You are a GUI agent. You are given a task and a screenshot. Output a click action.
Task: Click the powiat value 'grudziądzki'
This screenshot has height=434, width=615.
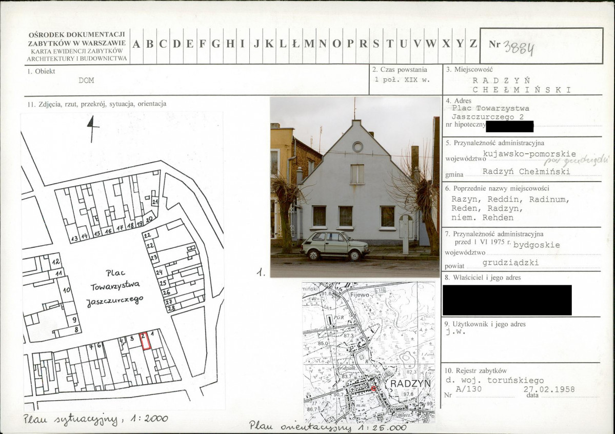click(x=510, y=263)
